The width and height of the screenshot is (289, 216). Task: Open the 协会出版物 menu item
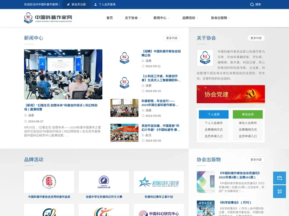(x=219, y=18)
